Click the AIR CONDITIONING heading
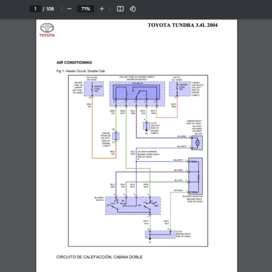272x272 pixels. click(74, 63)
